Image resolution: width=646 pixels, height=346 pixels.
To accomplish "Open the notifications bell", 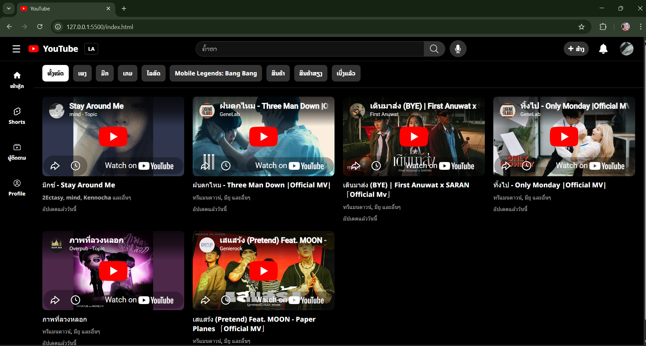I will pyautogui.click(x=603, y=49).
